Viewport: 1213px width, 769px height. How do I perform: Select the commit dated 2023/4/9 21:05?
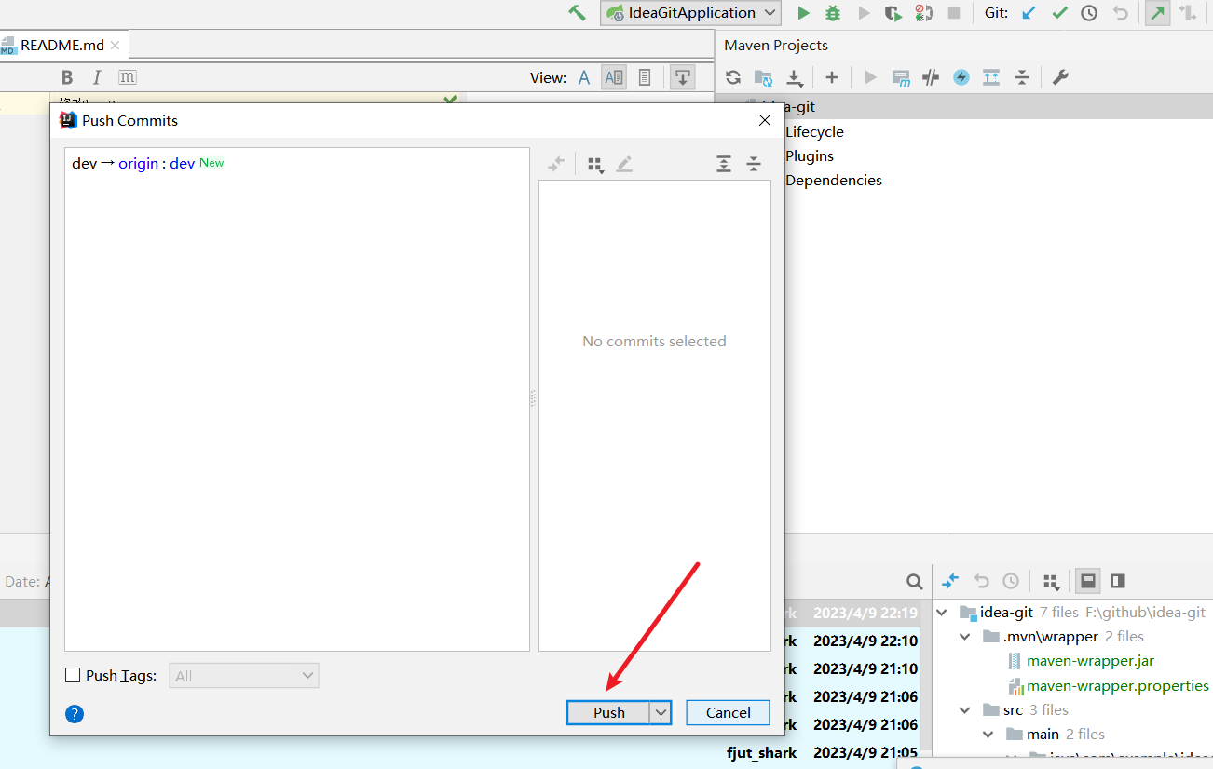point(865,752)
